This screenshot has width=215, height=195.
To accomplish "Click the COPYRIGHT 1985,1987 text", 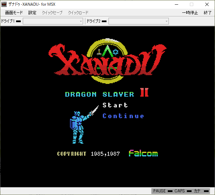I will [x=88, y=154].
